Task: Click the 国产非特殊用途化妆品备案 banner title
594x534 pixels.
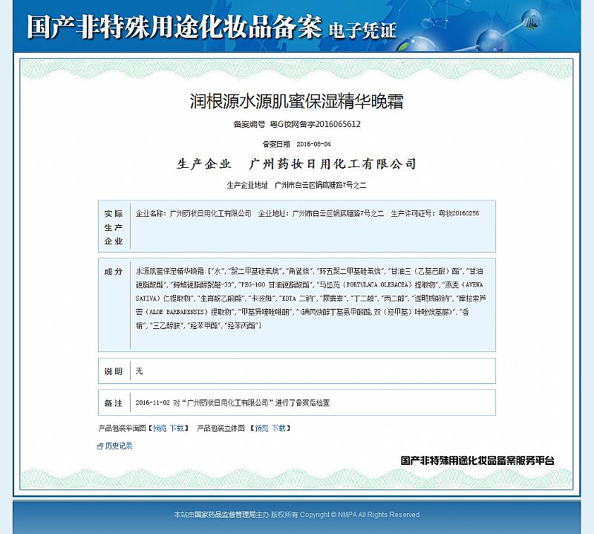Action: (174, 27)
